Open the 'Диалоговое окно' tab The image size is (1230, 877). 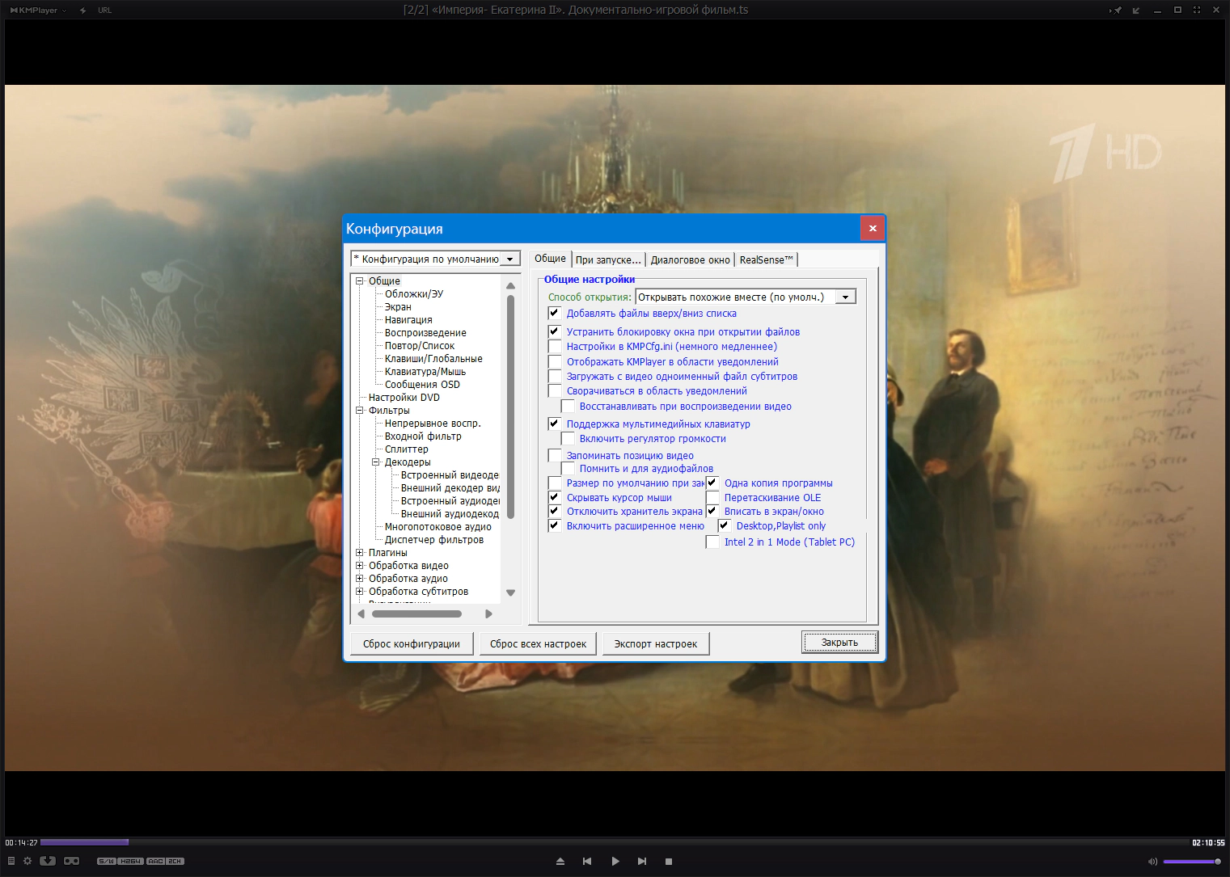pyautogui.click(x=690, y=260)
